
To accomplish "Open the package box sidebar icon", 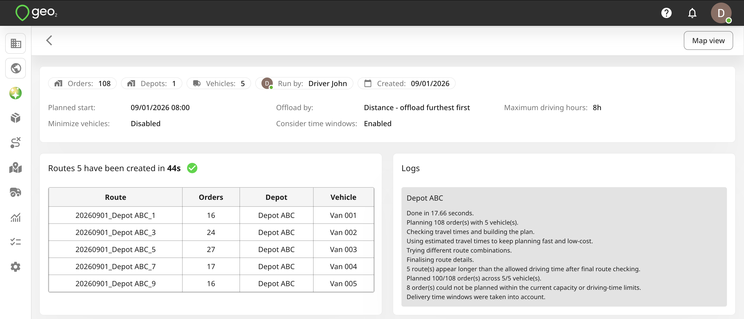I will coord(16,118).
